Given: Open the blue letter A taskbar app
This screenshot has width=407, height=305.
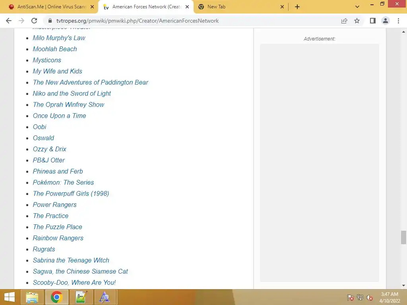Looking at the screenshot, I should click(x=105, y=297).
